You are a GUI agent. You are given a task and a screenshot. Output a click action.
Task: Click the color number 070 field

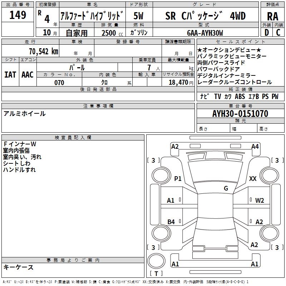tap(59, 83)
